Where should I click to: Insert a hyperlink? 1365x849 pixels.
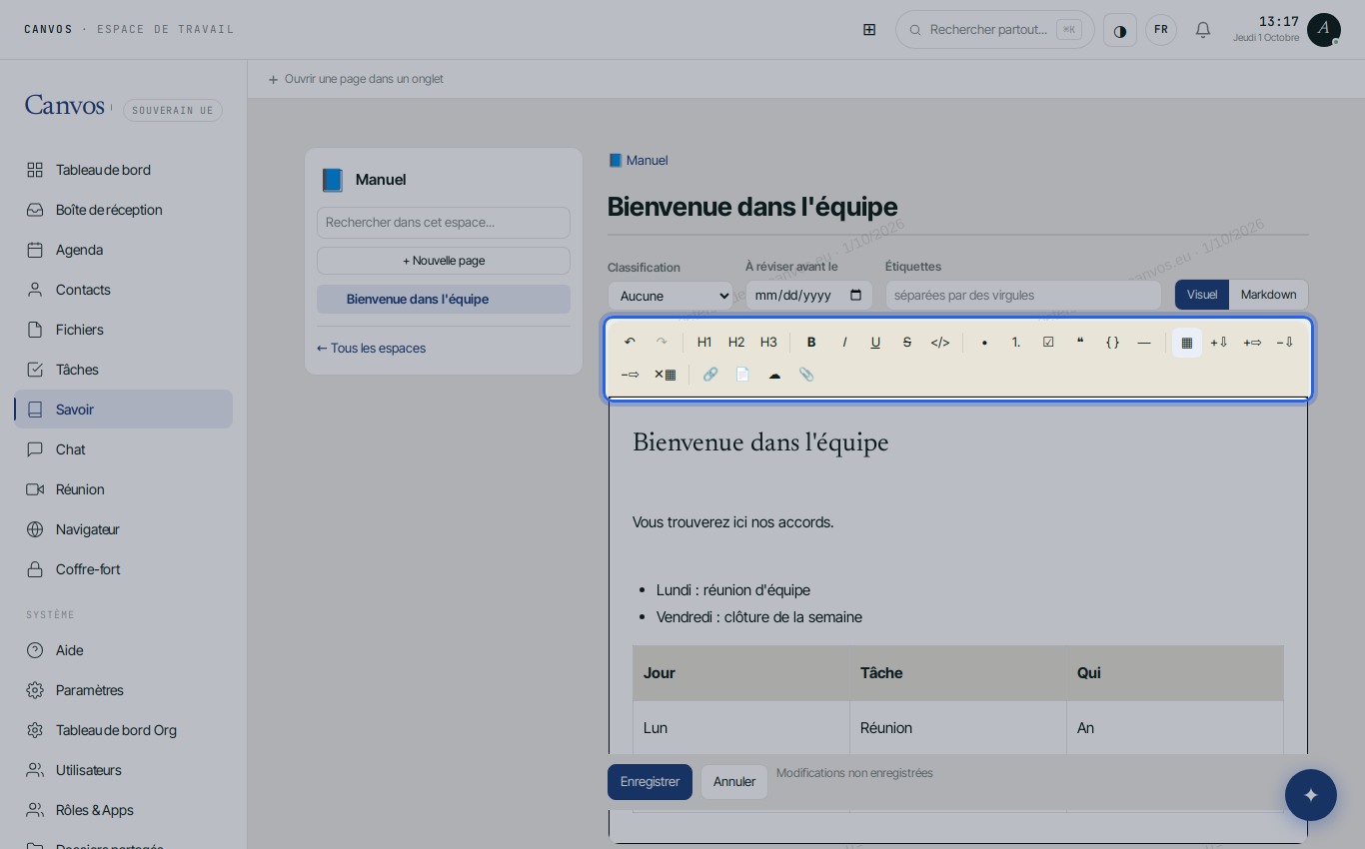[x=710, y=375]
